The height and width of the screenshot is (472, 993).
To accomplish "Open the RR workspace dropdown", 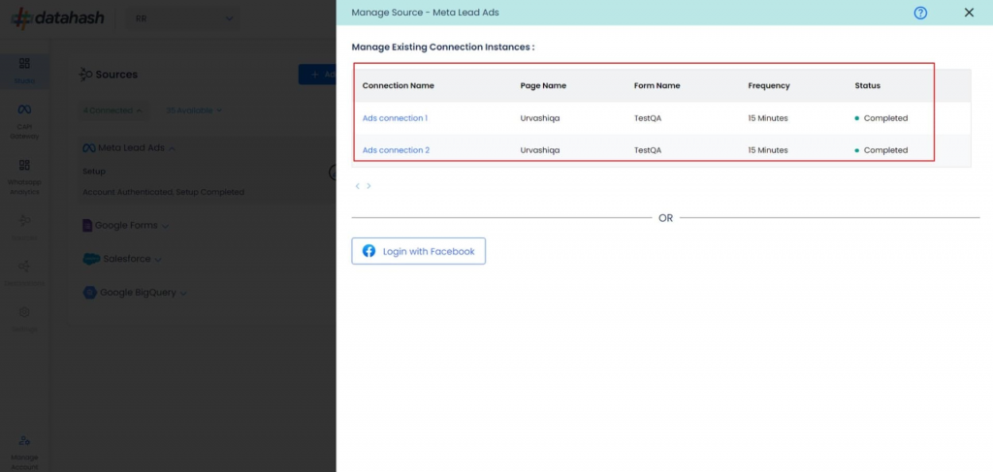I will [183, 19].
